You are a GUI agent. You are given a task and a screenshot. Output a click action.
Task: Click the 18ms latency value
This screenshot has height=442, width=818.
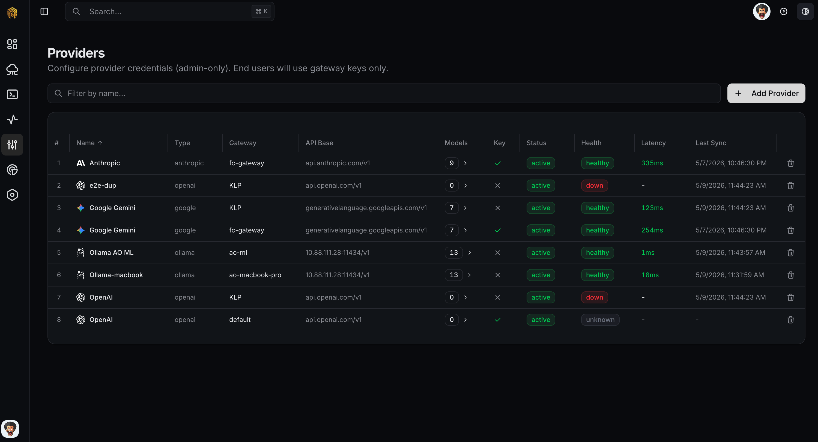pyautogui.click(x=650, y=275)
